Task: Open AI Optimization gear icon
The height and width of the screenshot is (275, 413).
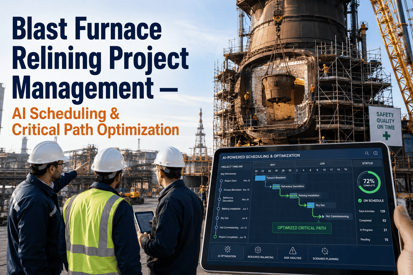Action: click(227, 249)
